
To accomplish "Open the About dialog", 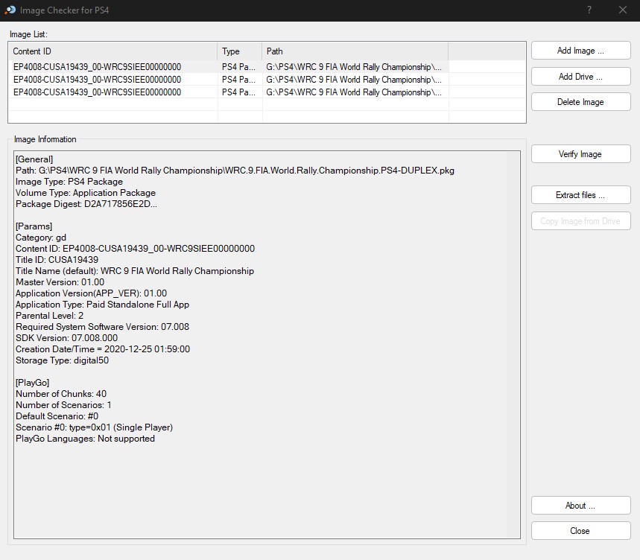I will [581, 506].
